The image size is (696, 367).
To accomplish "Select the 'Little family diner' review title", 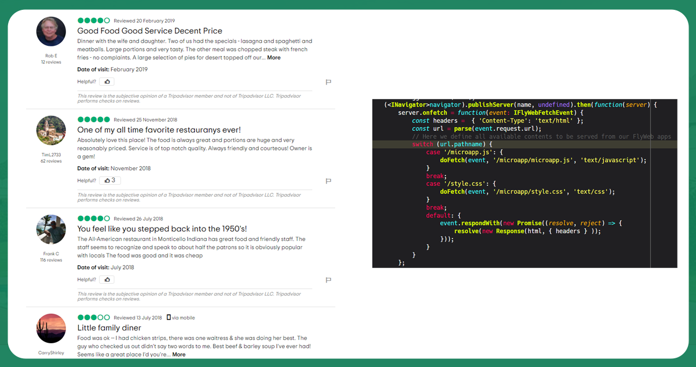I will (109, 328).
